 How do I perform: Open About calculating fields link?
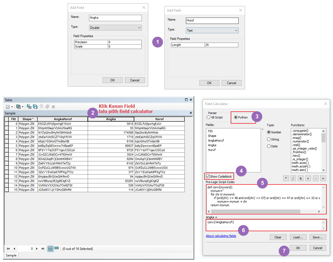click(x=221, y=236)
